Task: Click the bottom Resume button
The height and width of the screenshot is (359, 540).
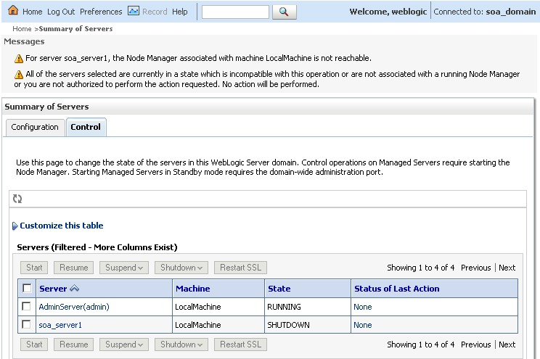Action: tap(74, 344)
